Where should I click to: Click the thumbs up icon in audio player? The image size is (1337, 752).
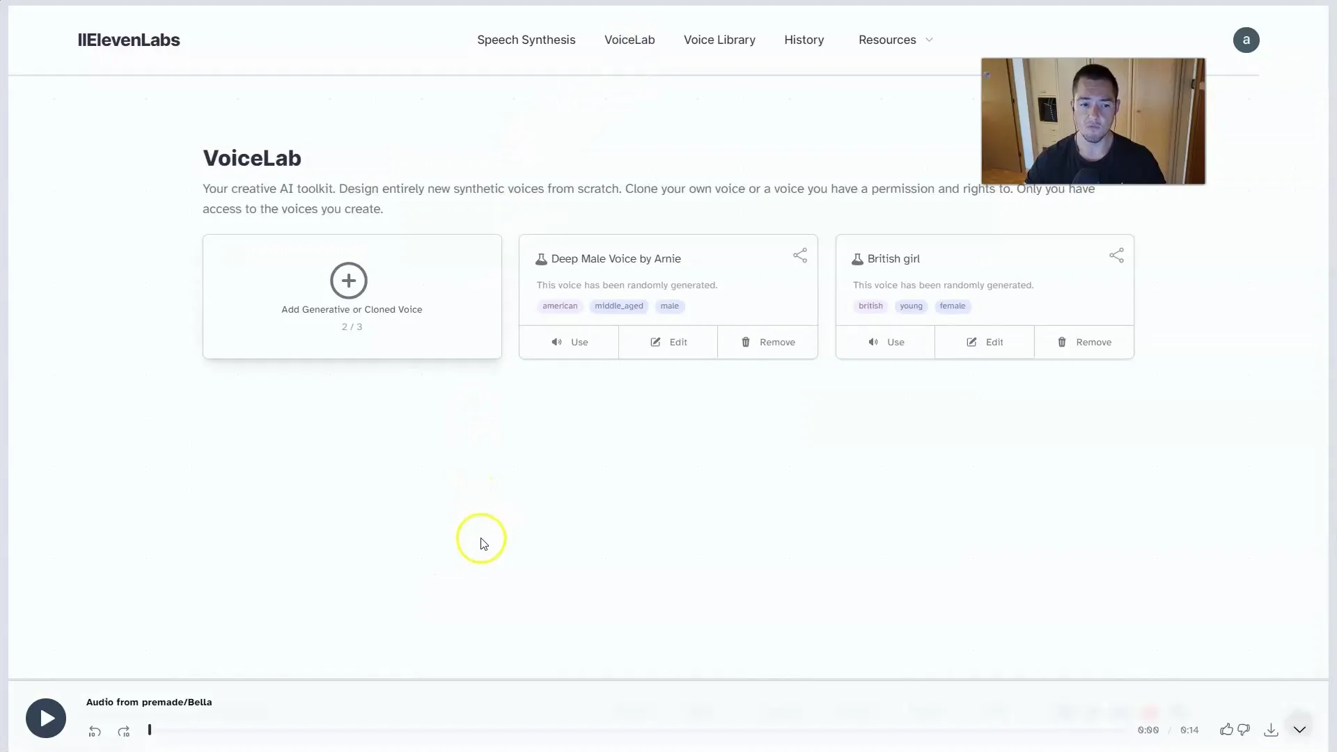1227,729
